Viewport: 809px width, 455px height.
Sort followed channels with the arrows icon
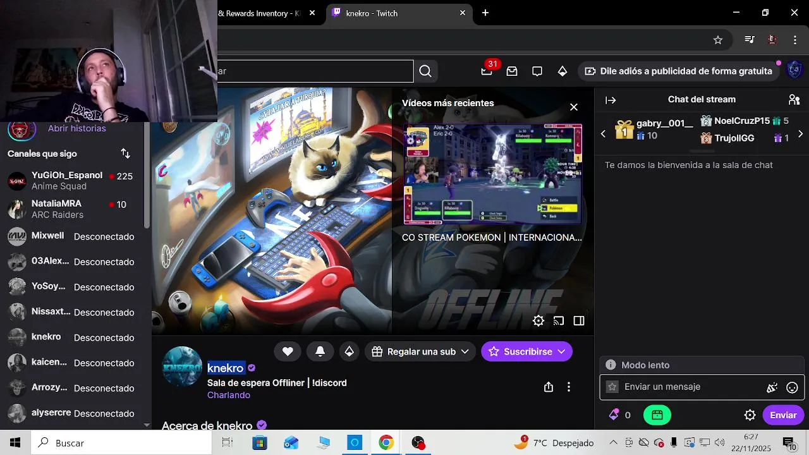click(x=125, y=154)
